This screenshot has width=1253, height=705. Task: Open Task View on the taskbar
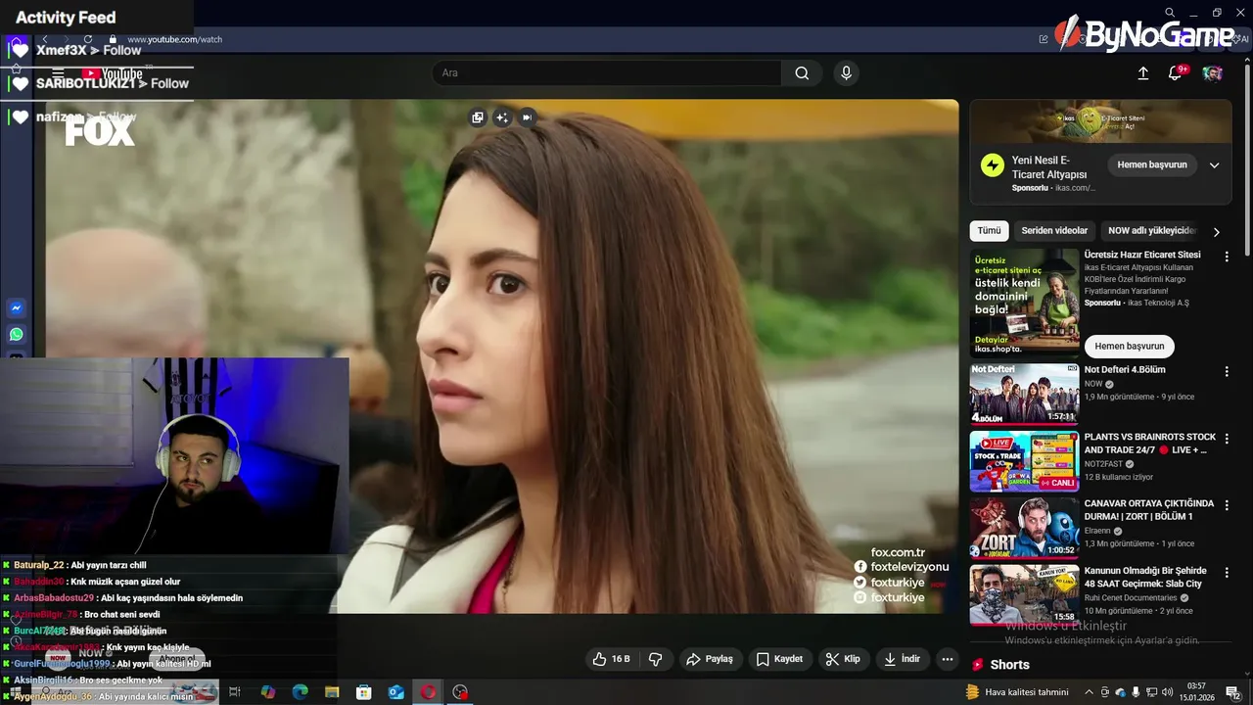point(235,692)
